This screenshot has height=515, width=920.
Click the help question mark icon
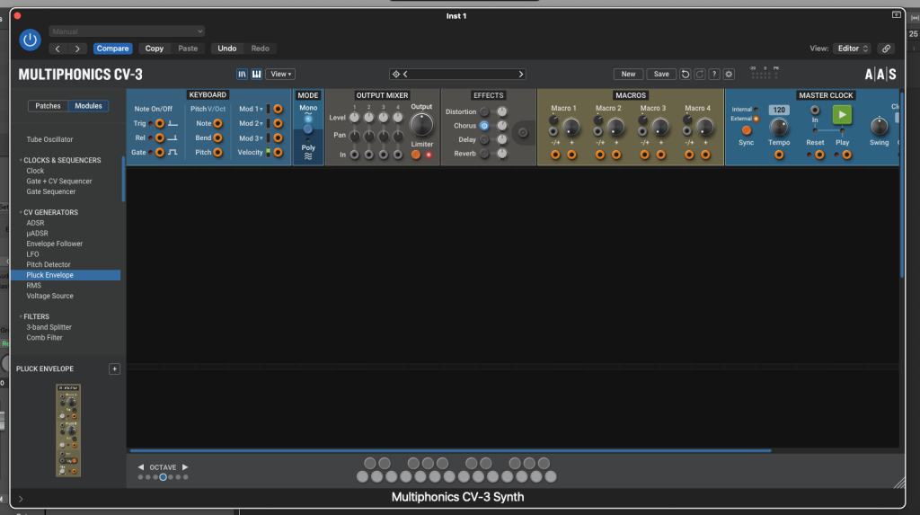pyautogui.click(x=714, y=75)
